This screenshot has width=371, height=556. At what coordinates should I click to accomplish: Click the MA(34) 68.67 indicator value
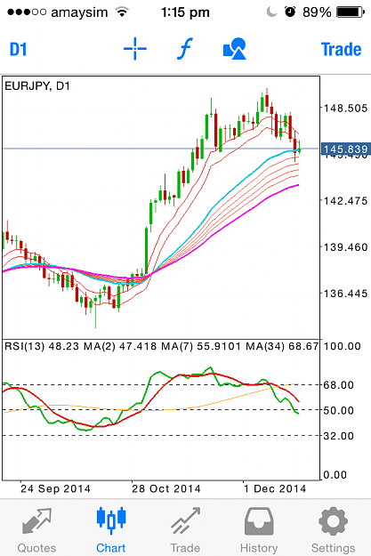(x=282, y=346)
